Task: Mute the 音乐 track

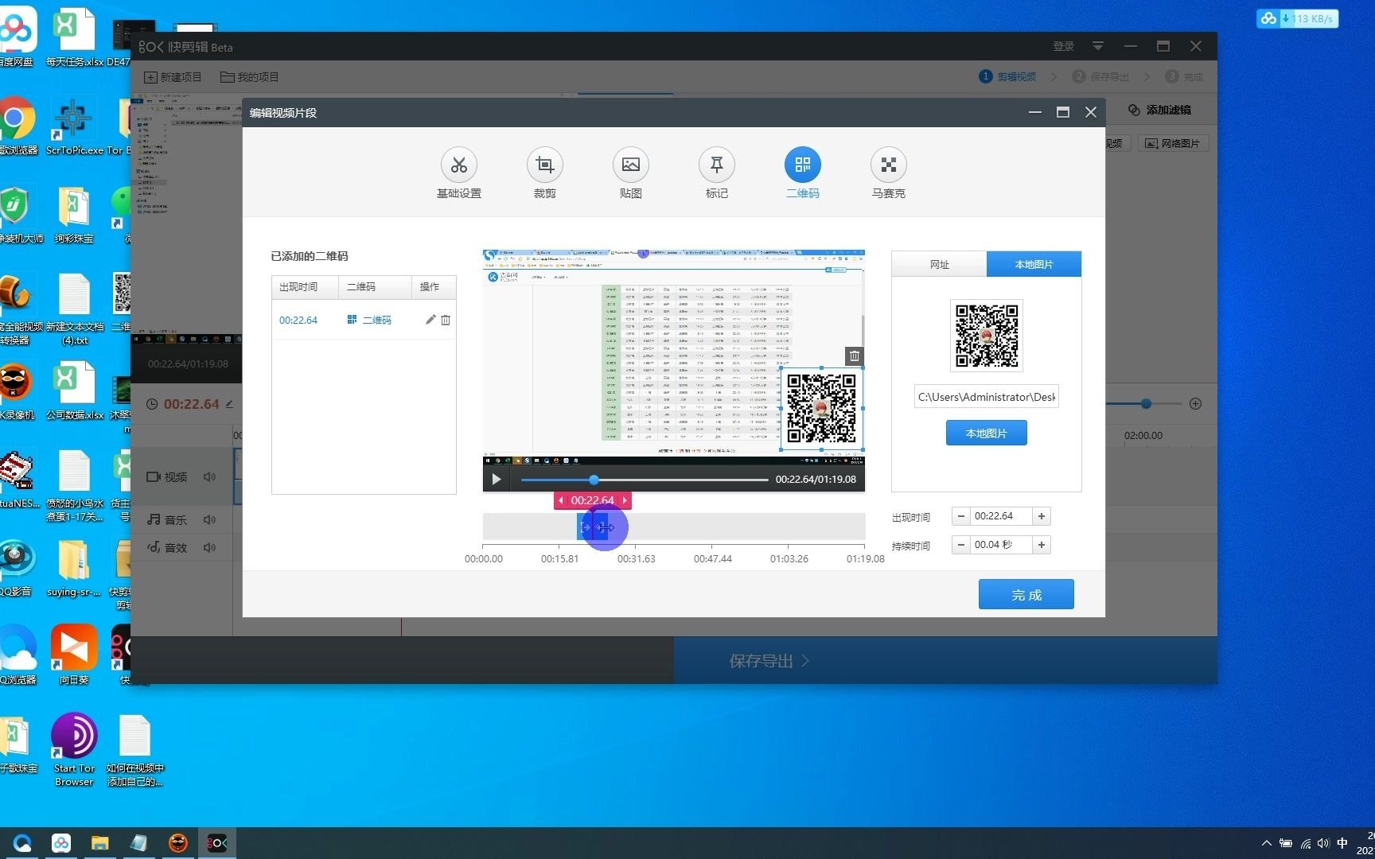Action: 209,519
